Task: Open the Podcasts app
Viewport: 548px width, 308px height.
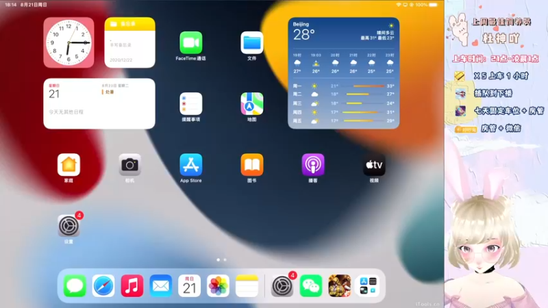Action: tap(313, 165)
